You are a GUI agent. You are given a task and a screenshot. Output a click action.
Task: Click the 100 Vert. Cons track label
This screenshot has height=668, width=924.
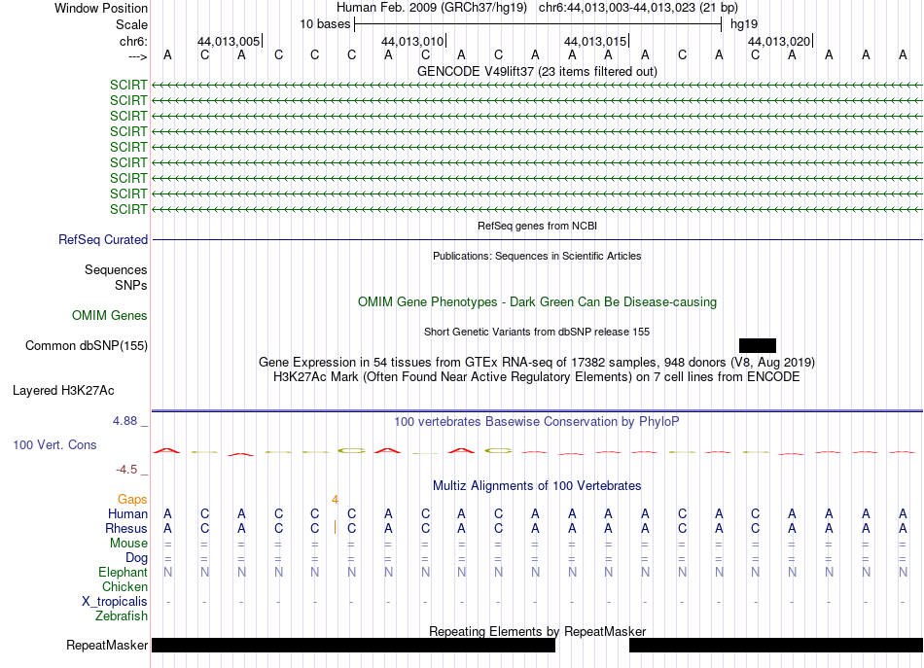[x=54, y=444]
